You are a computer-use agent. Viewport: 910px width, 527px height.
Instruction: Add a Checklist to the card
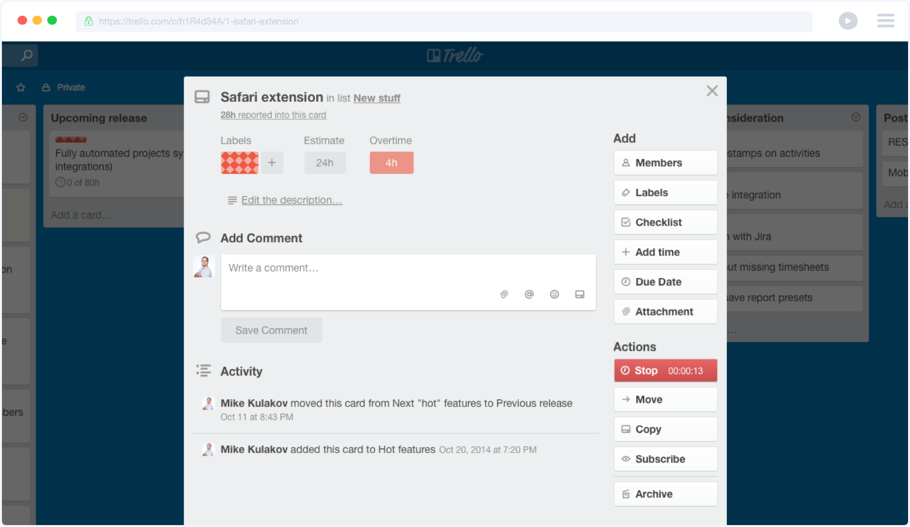coord(666,223)
